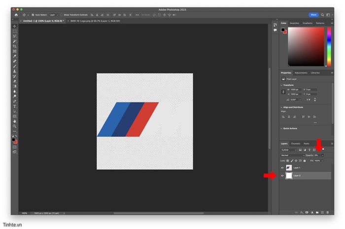This screenshot has height=229, width=345.
Task: Select the Zoom tool
Action: click(x=14, y=127)
